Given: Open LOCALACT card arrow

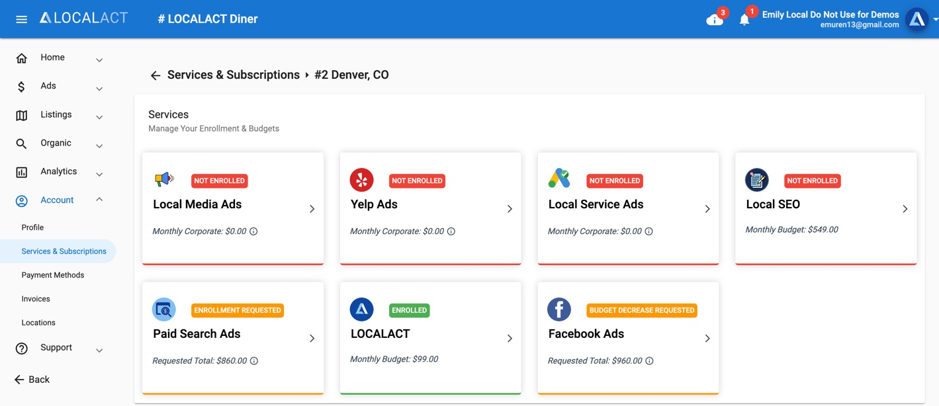Looking at the screenshot, I should [x=510, y=339].
